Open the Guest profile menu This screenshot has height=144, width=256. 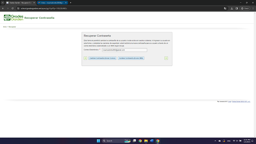tap(245, 8)
